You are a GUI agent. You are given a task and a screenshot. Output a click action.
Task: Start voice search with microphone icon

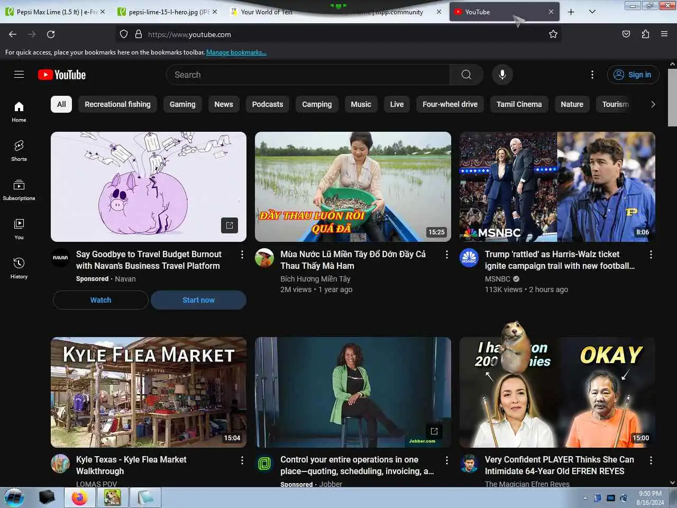[x=502, y=75]
